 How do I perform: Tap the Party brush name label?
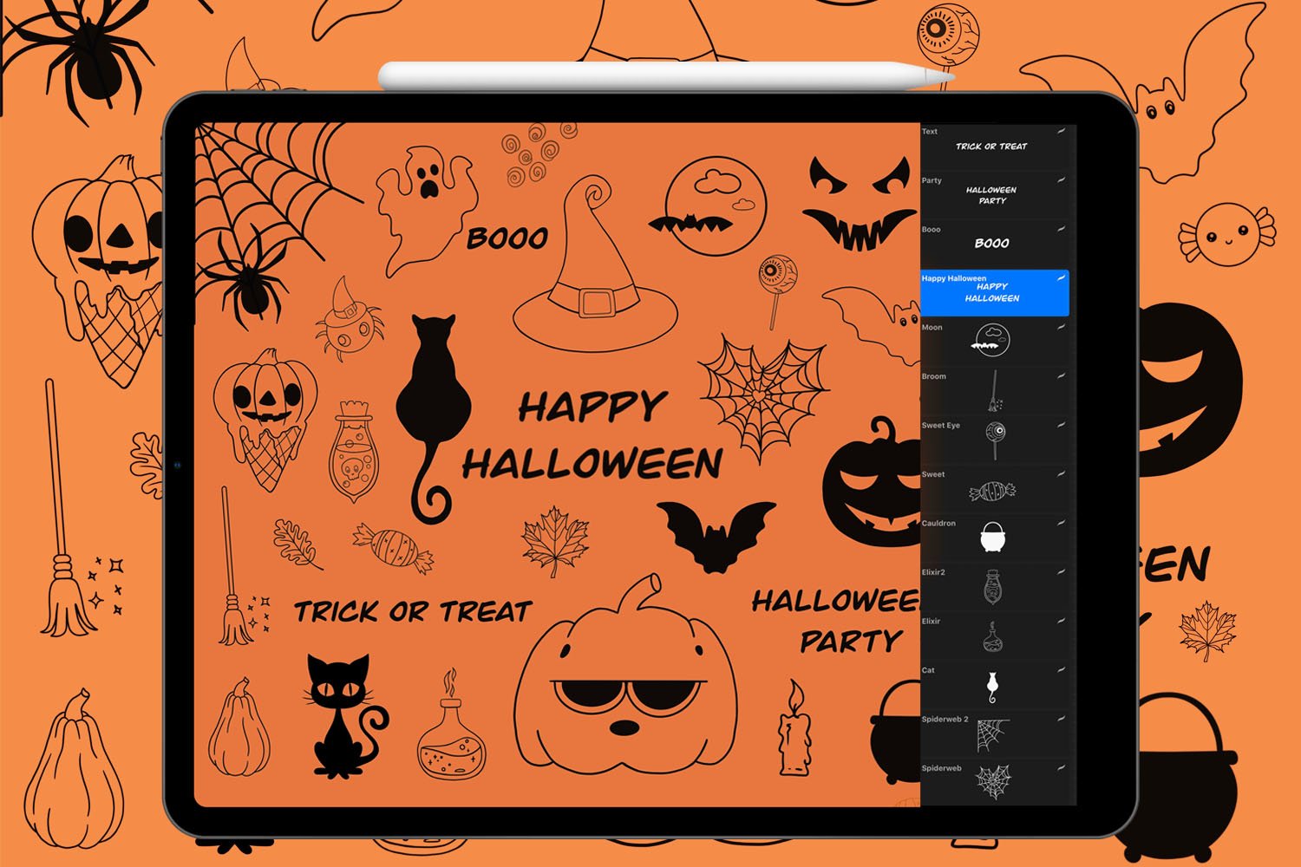point(931,180)
